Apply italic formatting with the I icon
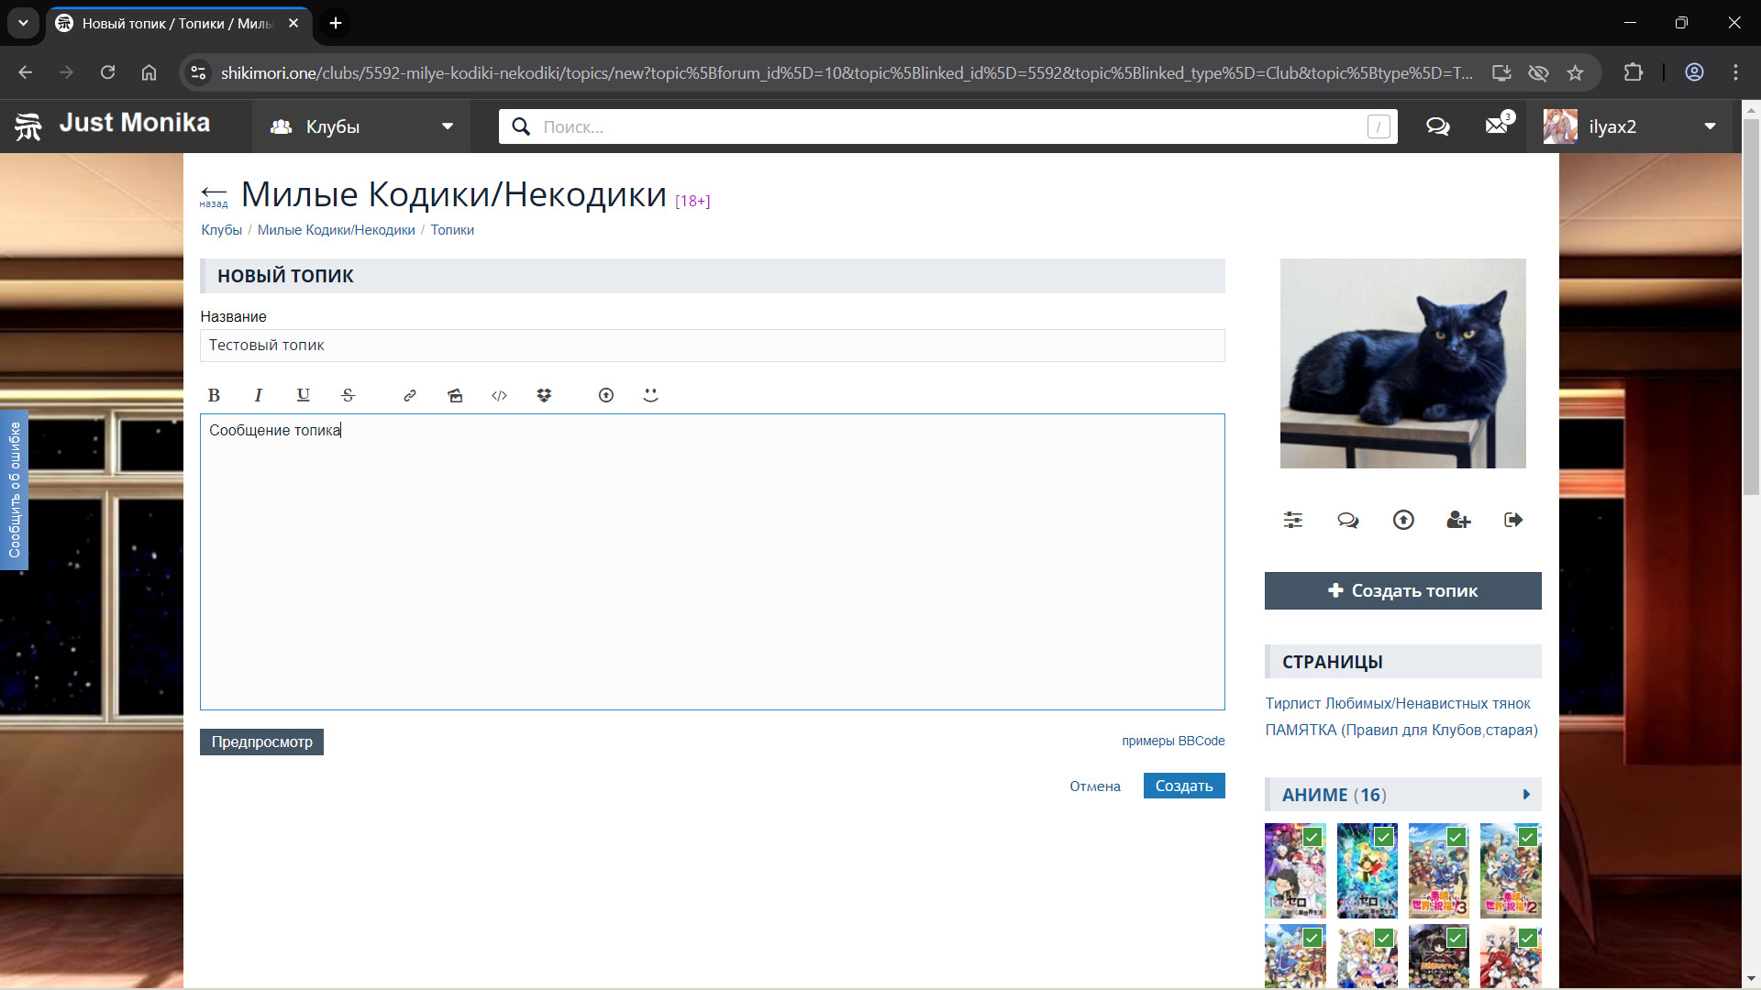 click(259, 395)
